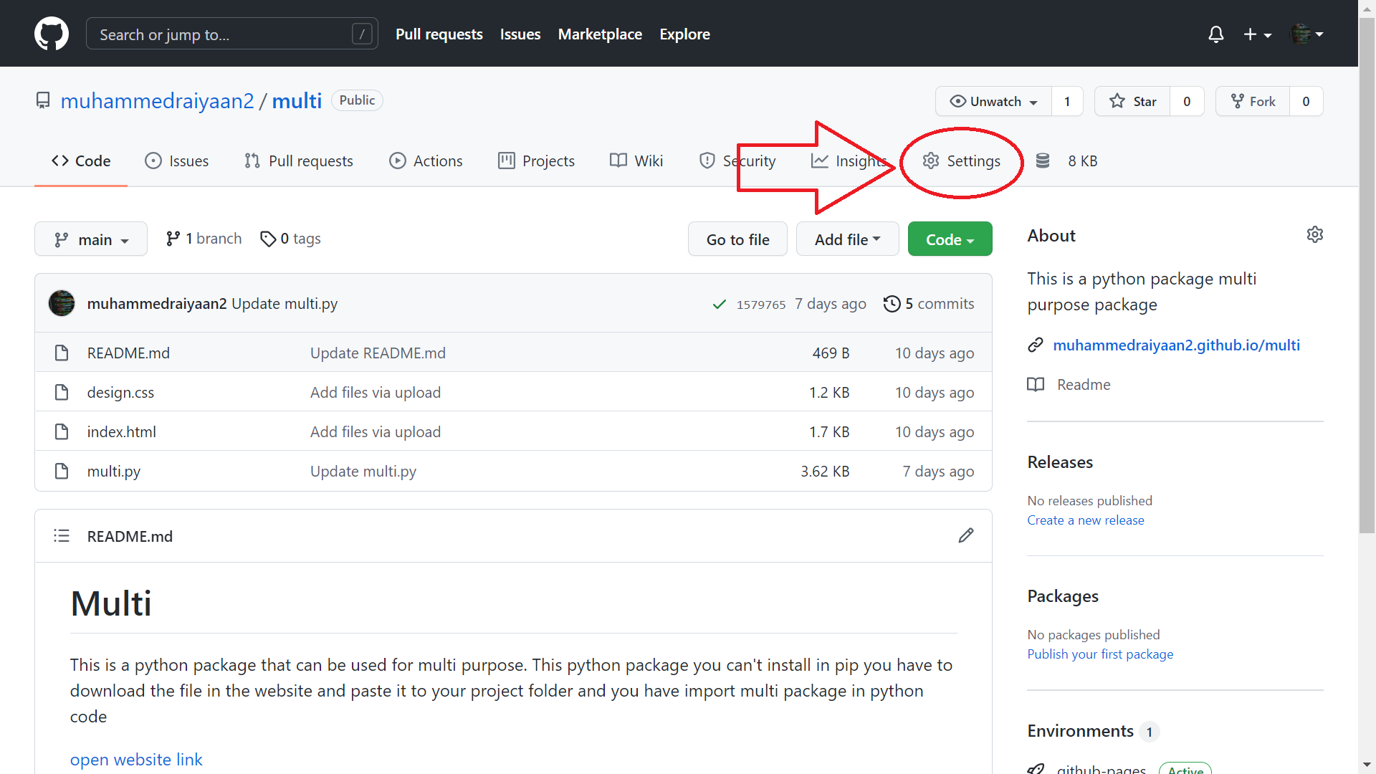Switch to the Actions tab

[x=426, y=161]
